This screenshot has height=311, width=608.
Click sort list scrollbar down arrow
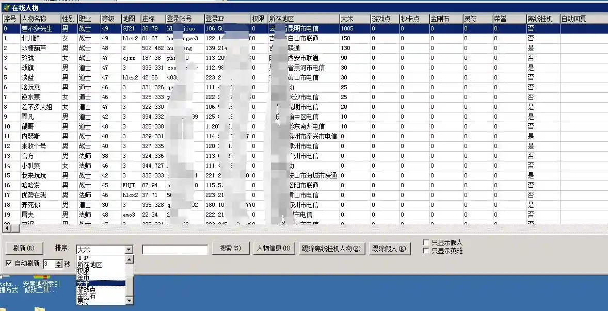point(130,301)
